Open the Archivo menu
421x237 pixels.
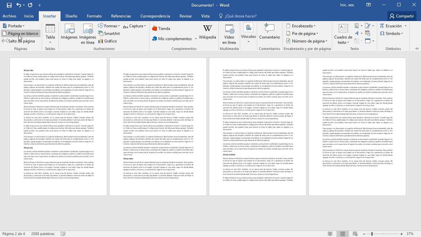(9, 16)
